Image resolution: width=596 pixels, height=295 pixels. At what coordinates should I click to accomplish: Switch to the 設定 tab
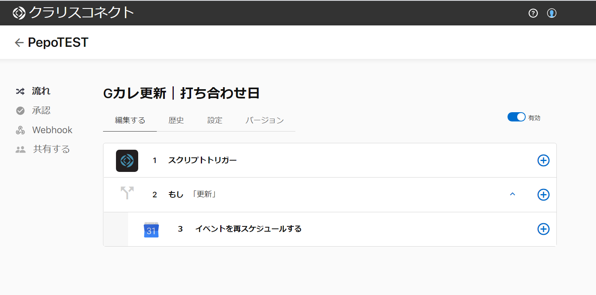click(215, 120)
